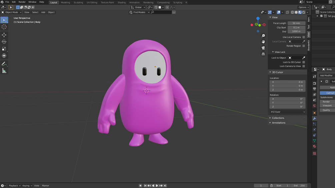Open XYZ Euler rotation mode dropdown

click(x=288, y=112)
